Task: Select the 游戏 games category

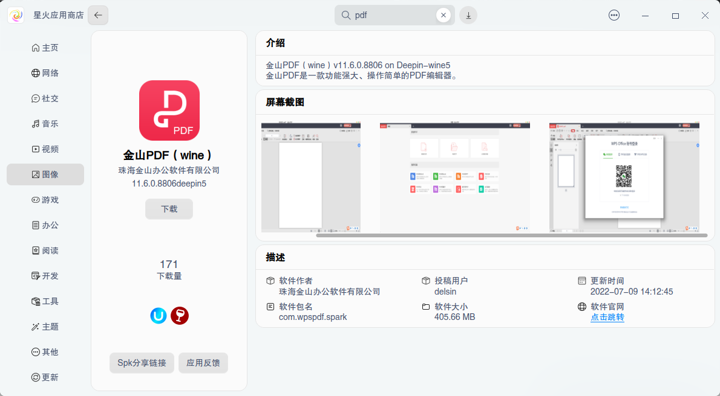Action: (x=45, y=199)
